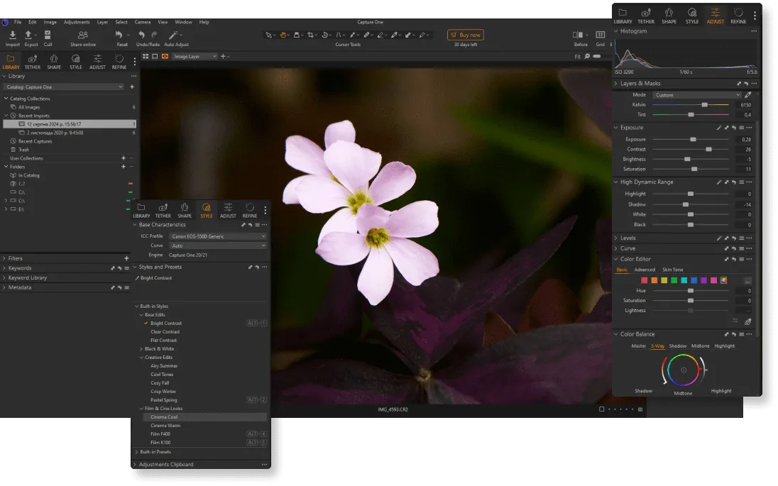Click the Buy now button
Screen dimensions: 778x486
coord(466,35)
